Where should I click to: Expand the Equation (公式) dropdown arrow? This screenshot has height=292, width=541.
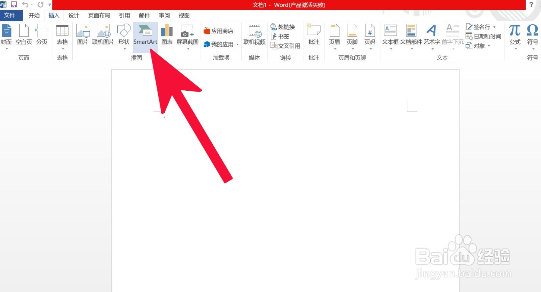(516, 49)
